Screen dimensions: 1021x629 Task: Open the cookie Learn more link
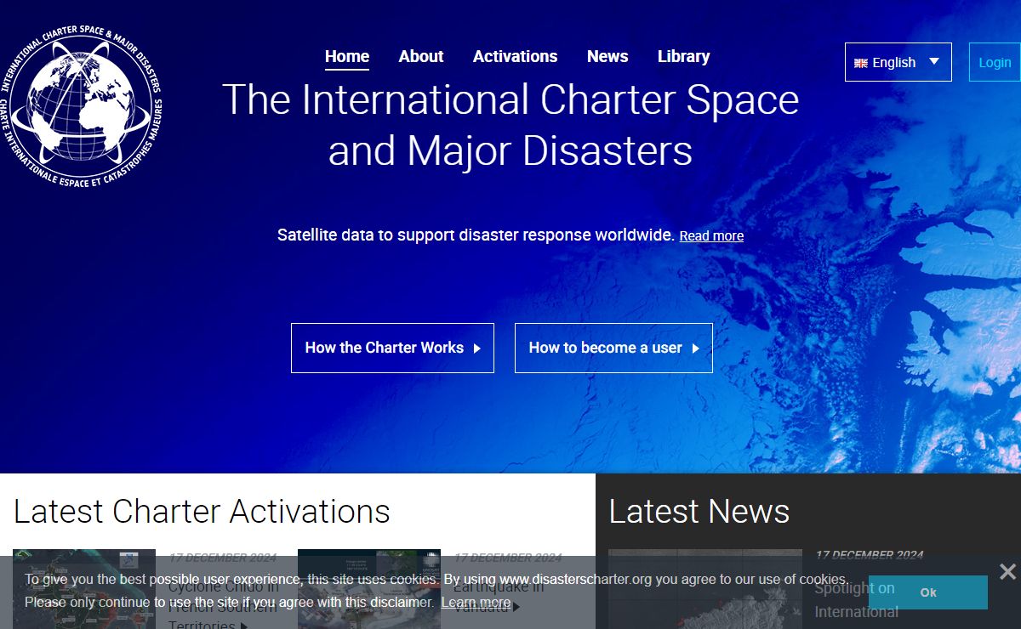(476, 603)
